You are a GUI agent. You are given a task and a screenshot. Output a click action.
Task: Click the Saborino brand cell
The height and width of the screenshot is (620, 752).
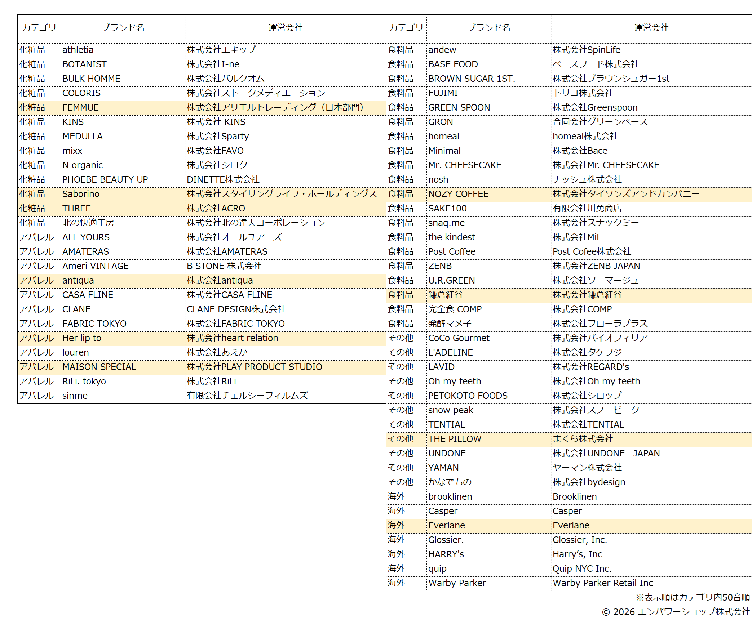pos(81,194)
